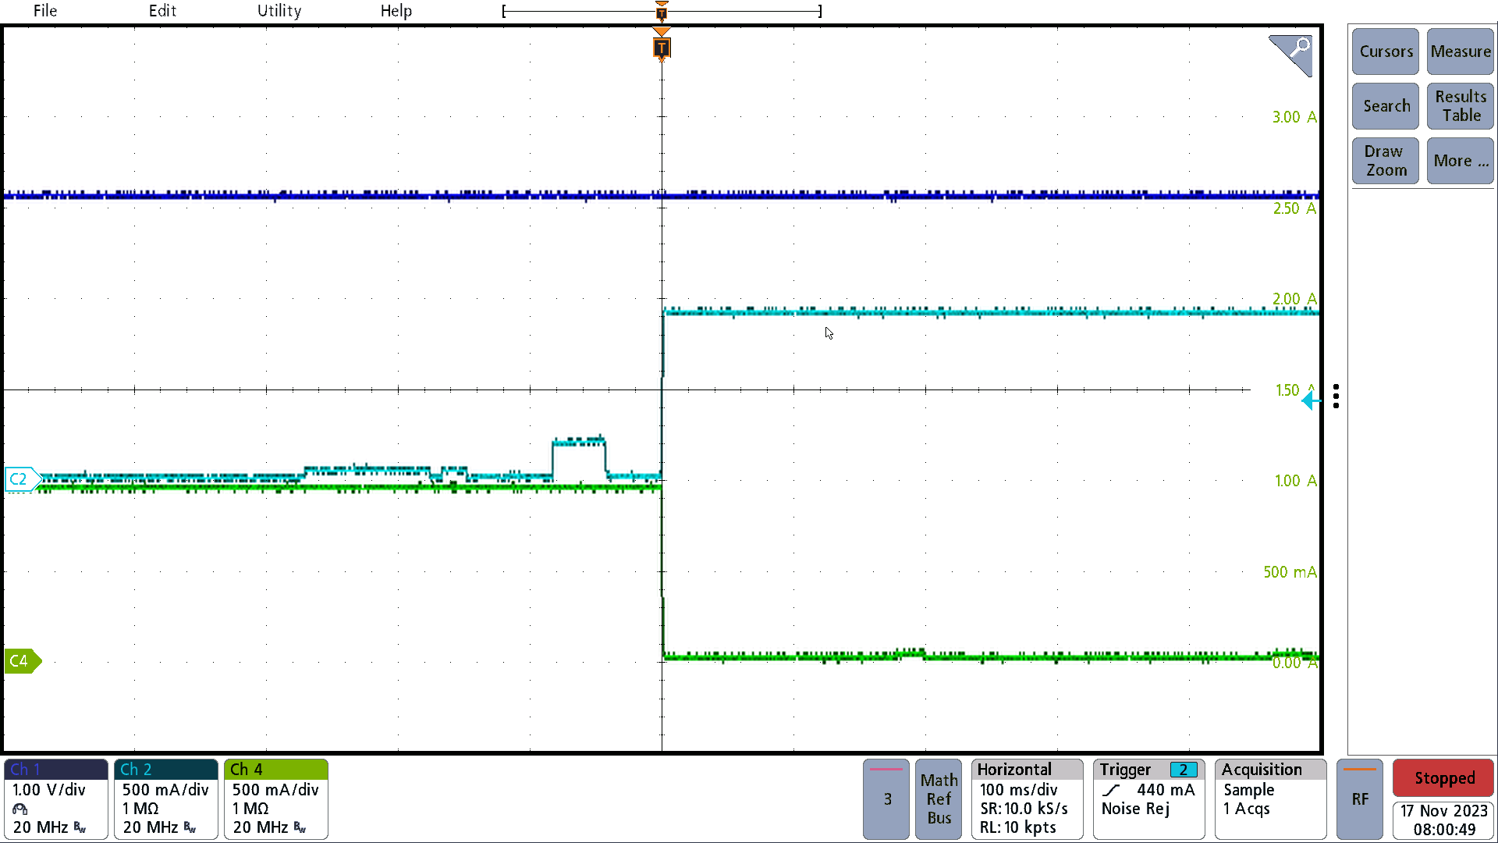
Task: Click the Measure button
Action: click(1461, 52)
